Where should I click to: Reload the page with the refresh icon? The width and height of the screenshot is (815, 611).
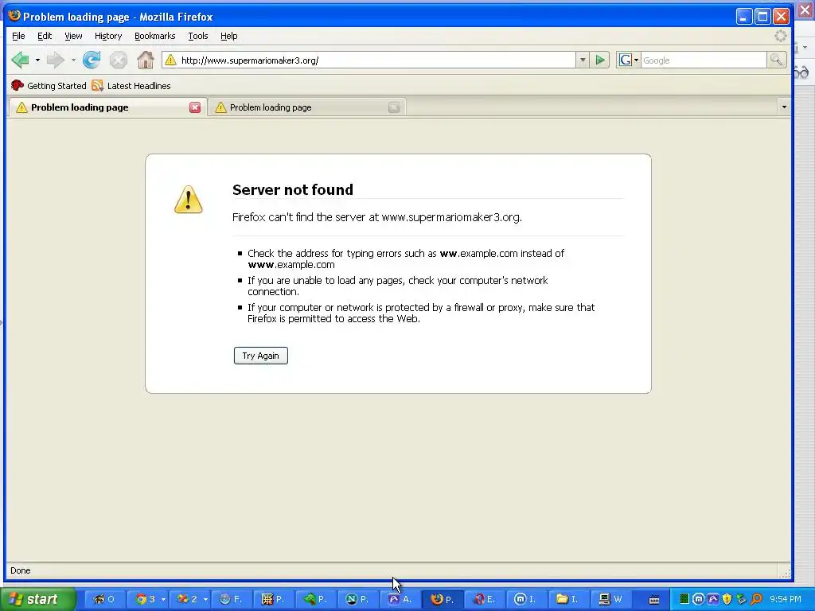point(92,60)
